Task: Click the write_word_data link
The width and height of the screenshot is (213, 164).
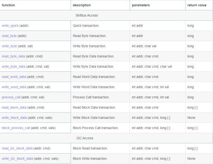Action: pos(14,87)
